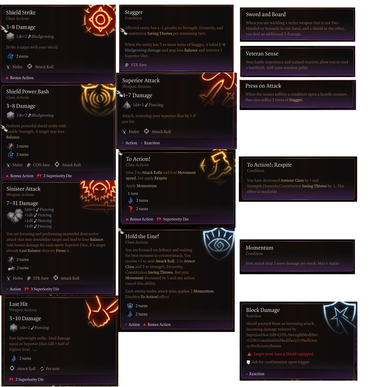Click the 3 Superiority Die cost icon
The image size is (387, 387).
point(27,289)
